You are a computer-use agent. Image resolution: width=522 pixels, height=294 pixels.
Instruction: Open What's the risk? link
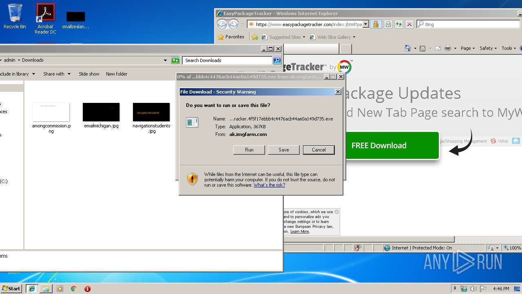point(269,185)
